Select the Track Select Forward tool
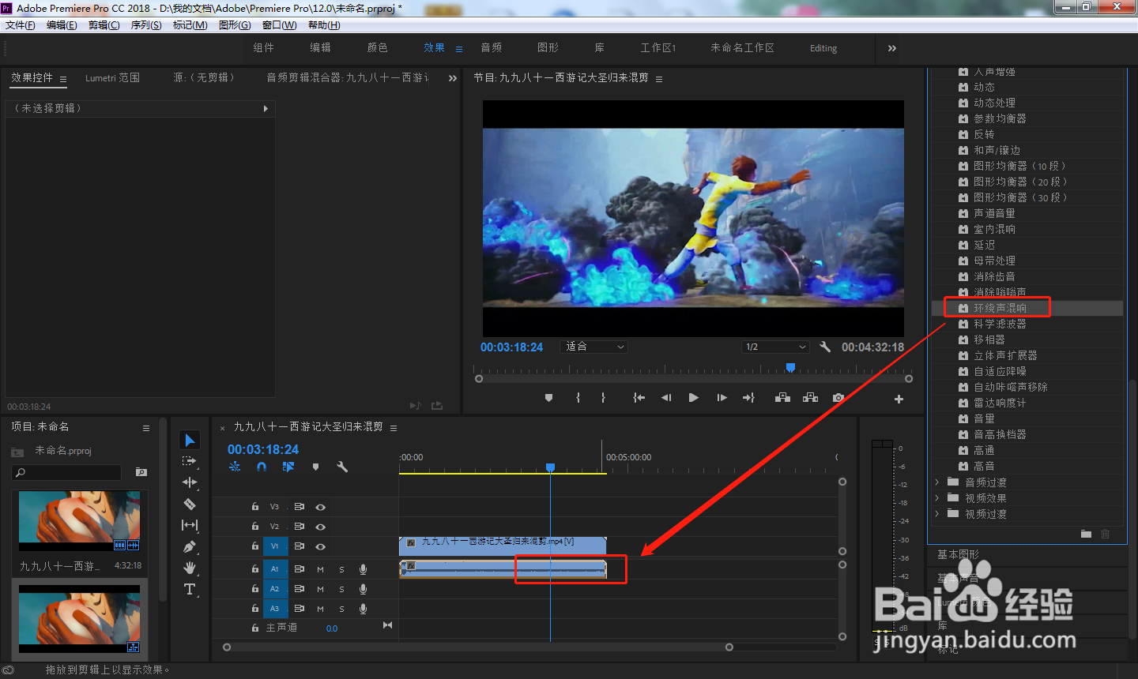Screen dimensions: 1138x679 [190, 461]
